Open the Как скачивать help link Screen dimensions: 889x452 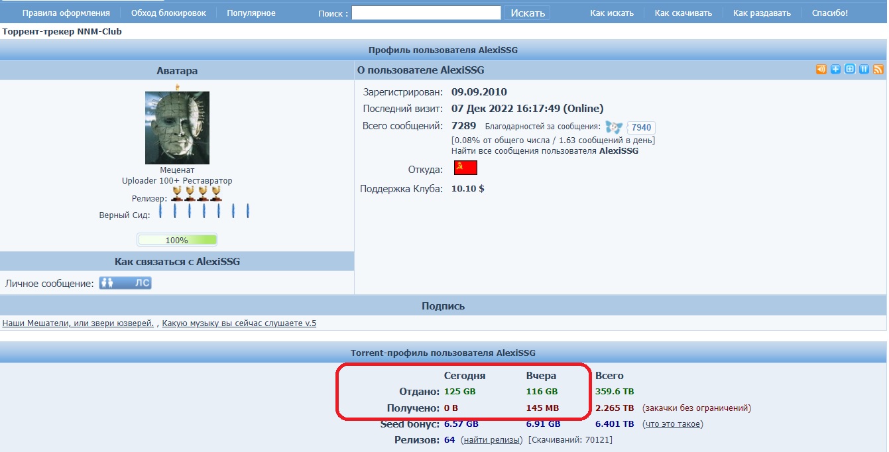(683, 13)
